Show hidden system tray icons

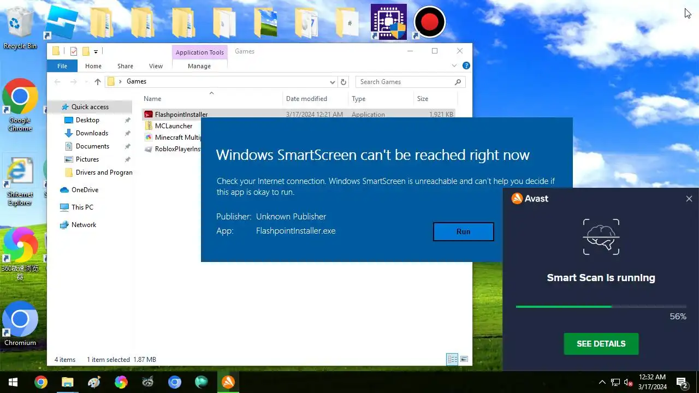click(x=602, y=382)
